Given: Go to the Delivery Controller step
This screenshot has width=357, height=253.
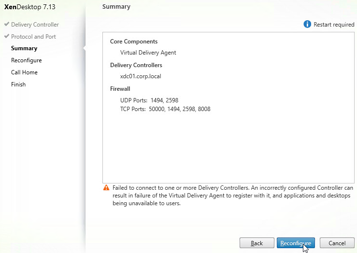Looking at the screenshot, I should [x=35, y=25].
